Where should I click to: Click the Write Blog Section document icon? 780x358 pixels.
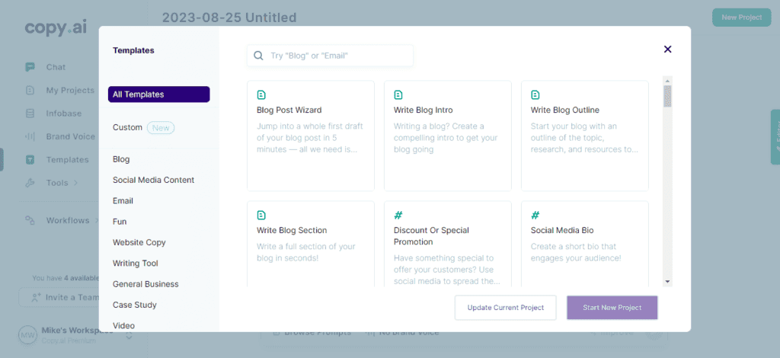[x=261, y=215]
